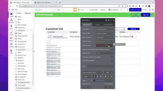Image resolution: width=163 pixels, height=91 pixels.
Task: Select the Dropdown element in palette
Action: (21, 61)
